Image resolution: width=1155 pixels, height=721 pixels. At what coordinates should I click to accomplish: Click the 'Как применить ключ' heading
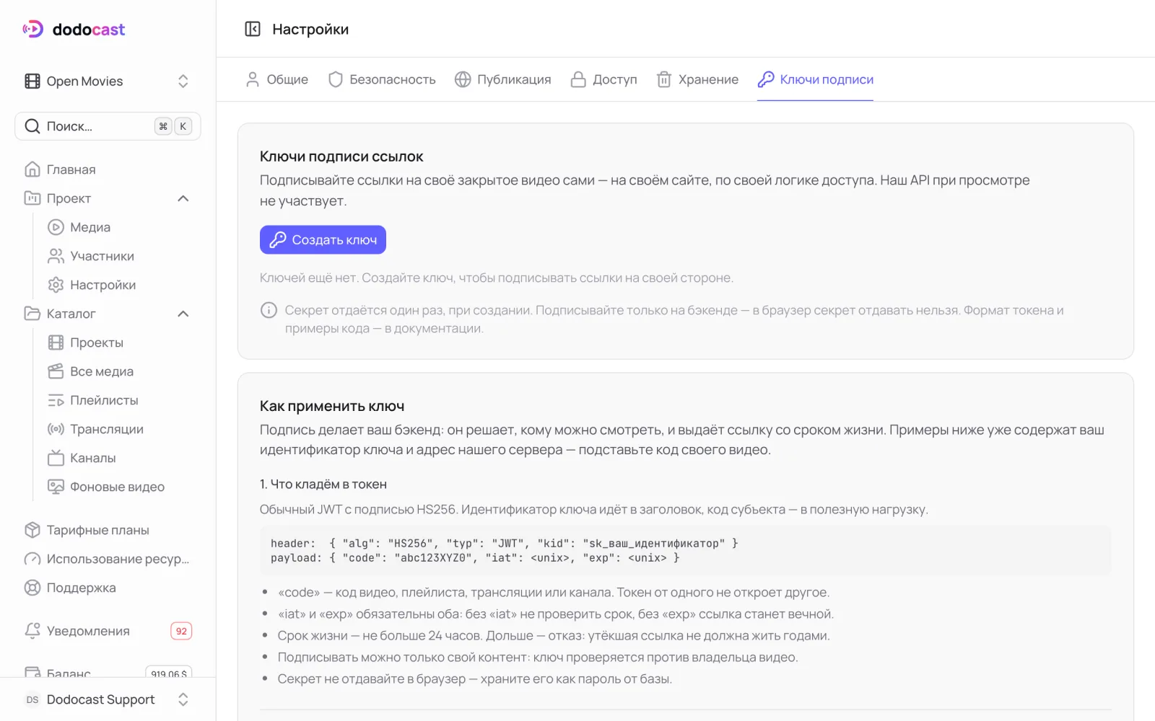point(332,406)
